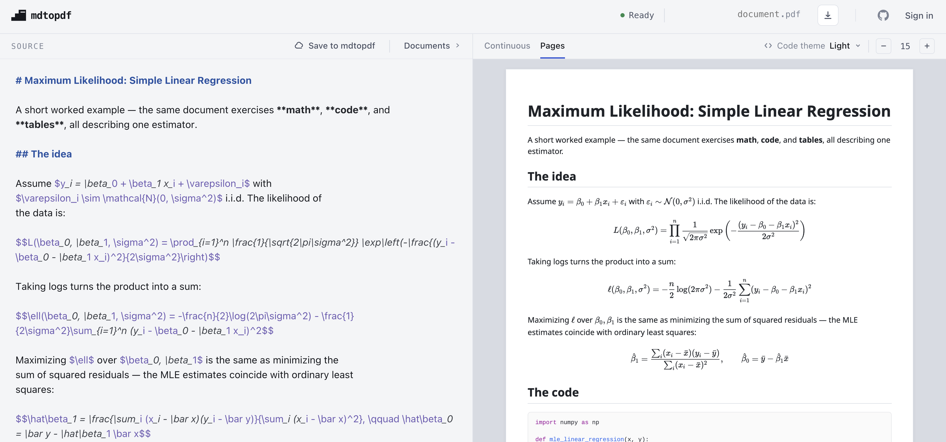Open the Documents menu

[432, 45]
